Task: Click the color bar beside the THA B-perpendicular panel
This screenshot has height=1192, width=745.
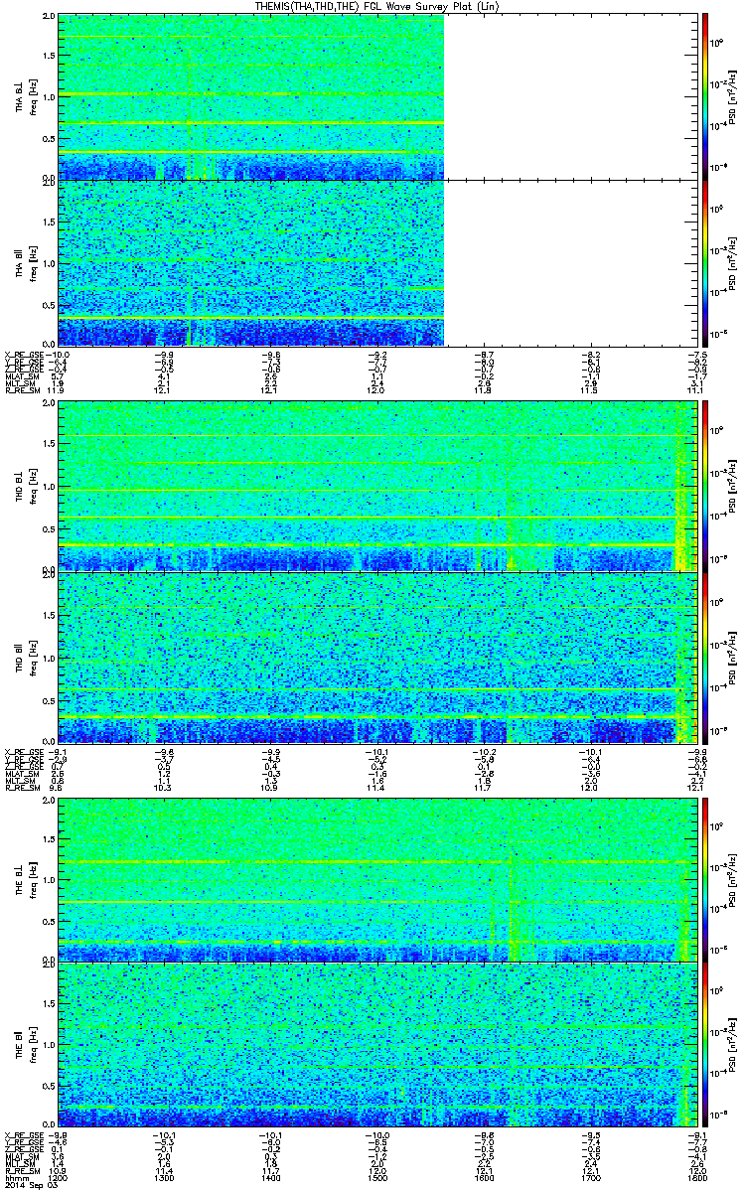Action: [705, 96]
